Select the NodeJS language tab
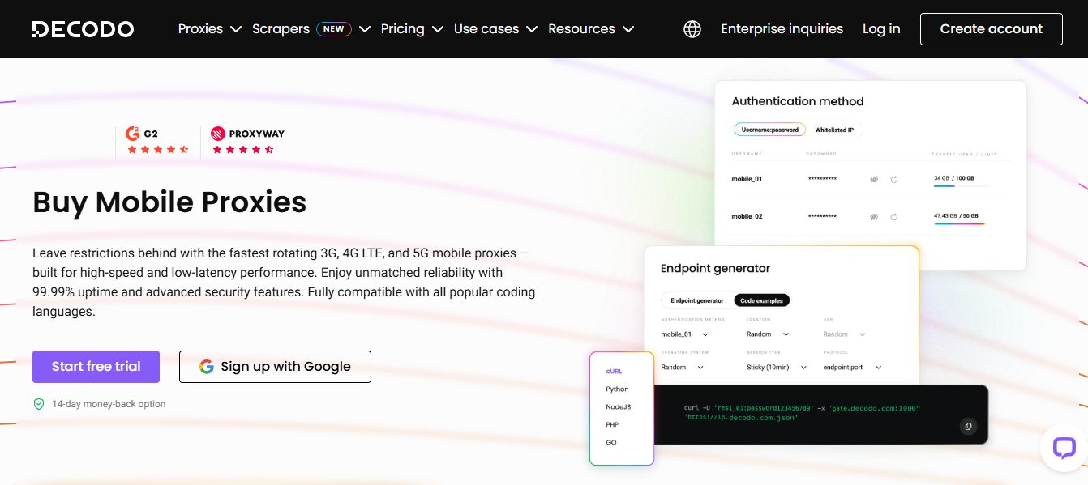The height and width of the screenshot is (485, 1088). (618, 407)
